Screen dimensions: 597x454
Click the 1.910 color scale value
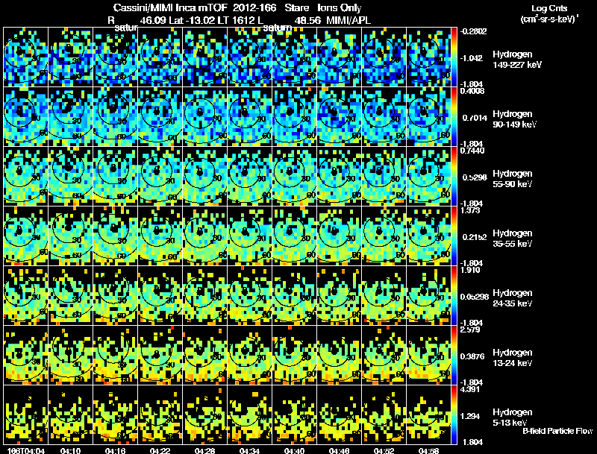[x=470, y=270]
